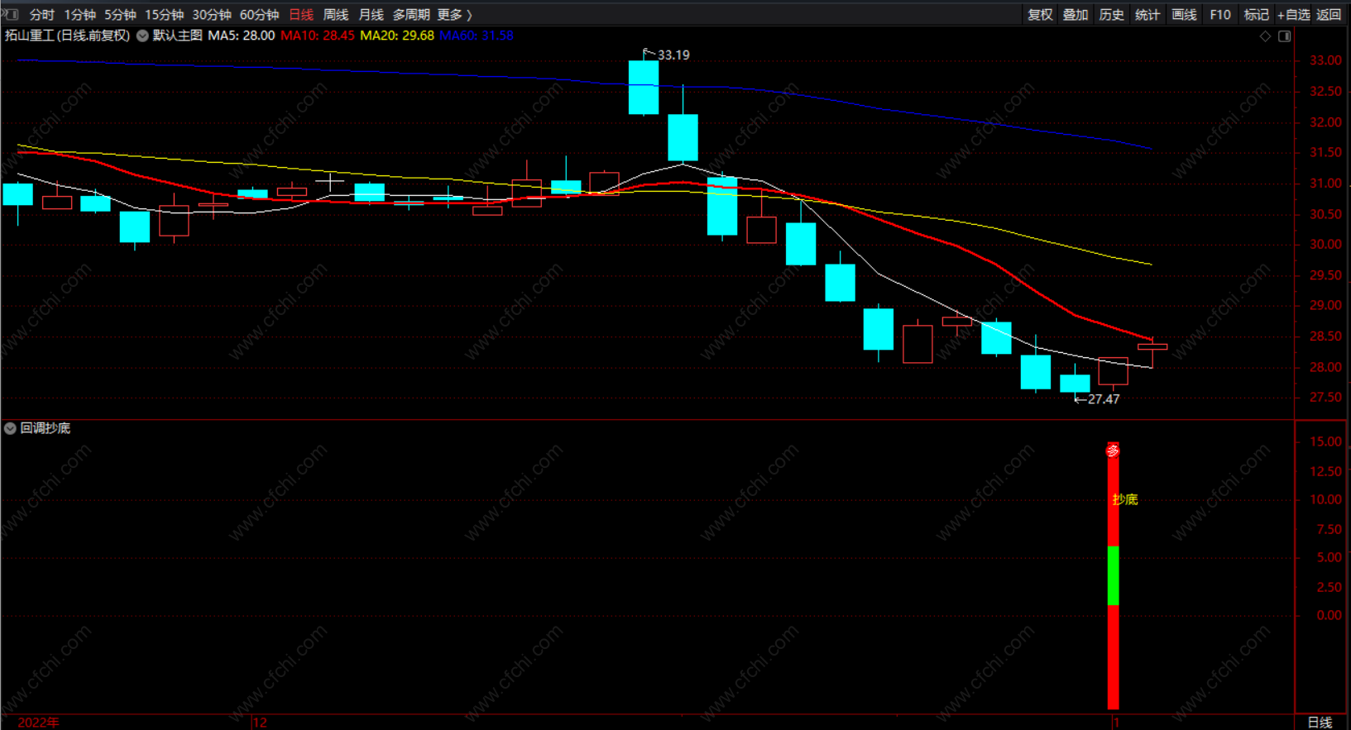Click the 33.19 high price label
Screen dimensions: 1351x730
pyautogui.click(x=673, y=55)
